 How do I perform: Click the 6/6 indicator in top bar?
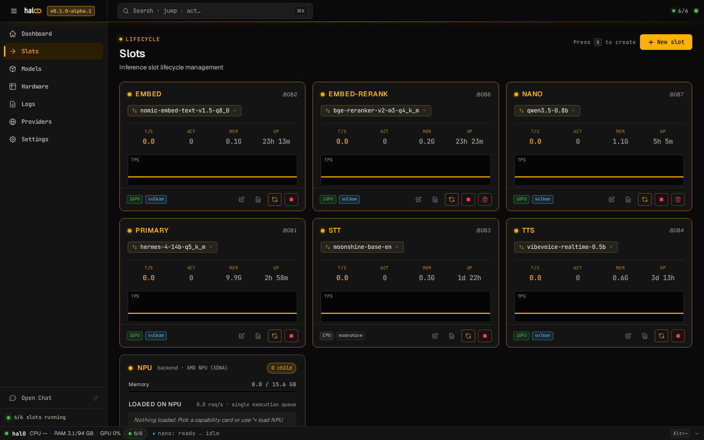(x=680, y=11)
